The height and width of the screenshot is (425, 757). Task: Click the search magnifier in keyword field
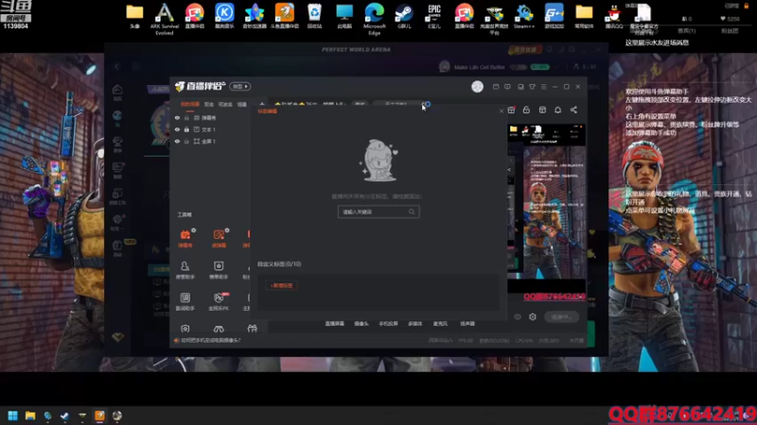[x=412, y=212]
